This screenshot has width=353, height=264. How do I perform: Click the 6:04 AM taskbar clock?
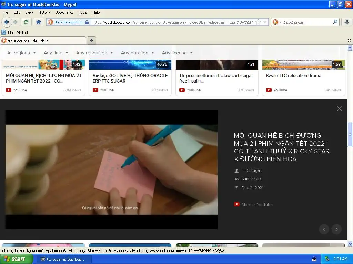(340, 259)
